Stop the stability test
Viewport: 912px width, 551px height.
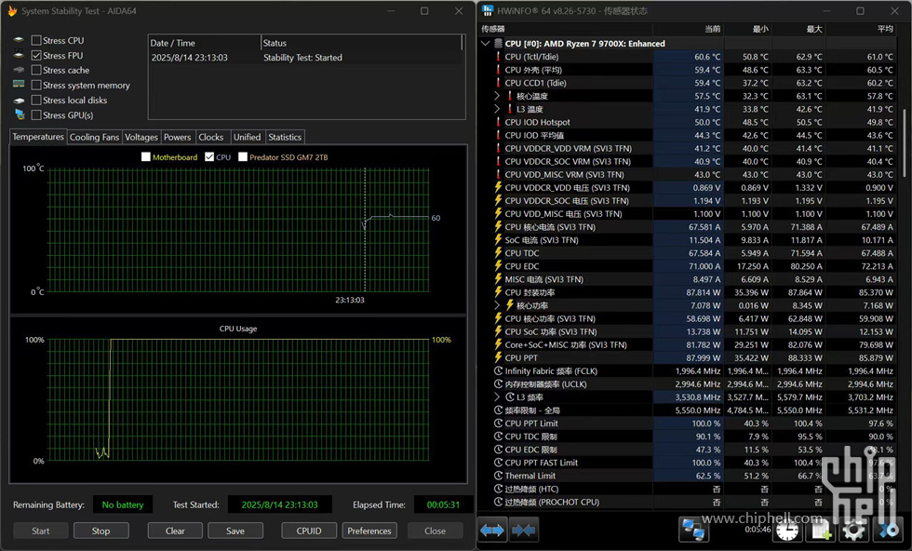(x=101, y=531)
